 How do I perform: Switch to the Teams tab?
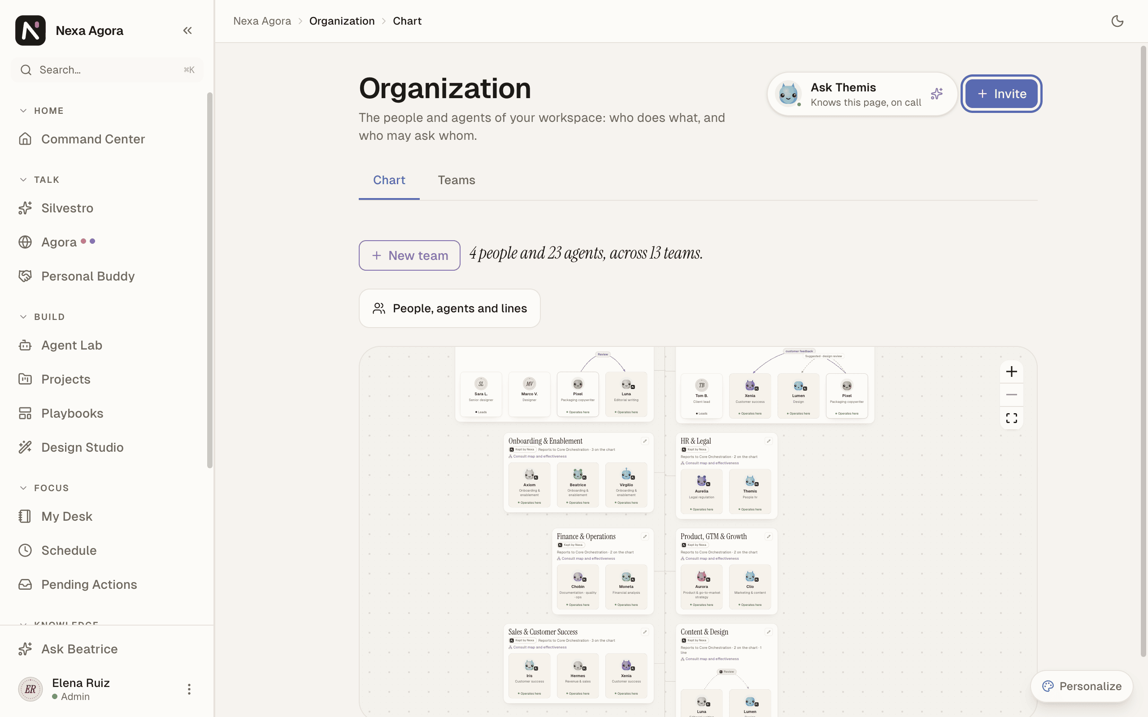pos(457,180)
